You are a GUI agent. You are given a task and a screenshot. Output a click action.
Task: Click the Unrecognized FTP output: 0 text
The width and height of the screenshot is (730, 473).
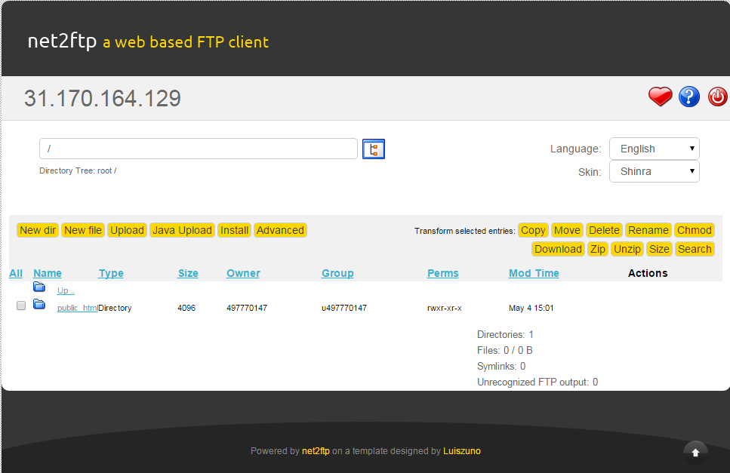pos(537,382)
